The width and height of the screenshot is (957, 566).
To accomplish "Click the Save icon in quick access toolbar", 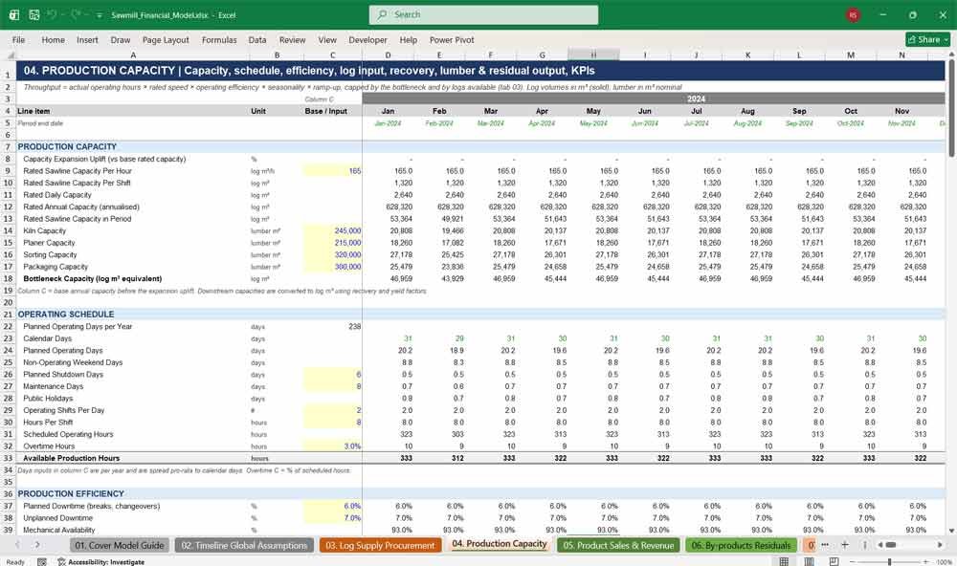I will [x=34, y=14].
